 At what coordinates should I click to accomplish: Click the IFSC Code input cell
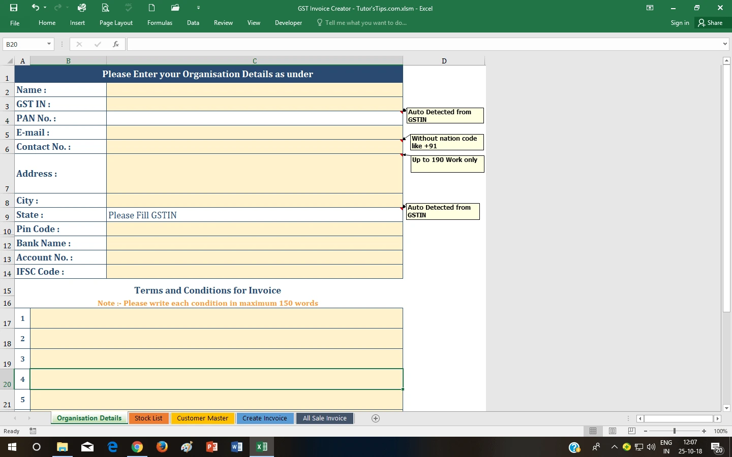click(x=254, y=272)
